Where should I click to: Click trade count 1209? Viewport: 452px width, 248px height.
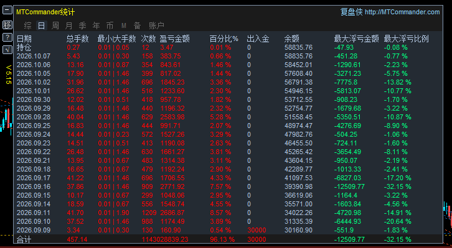[x=149, y=213]
